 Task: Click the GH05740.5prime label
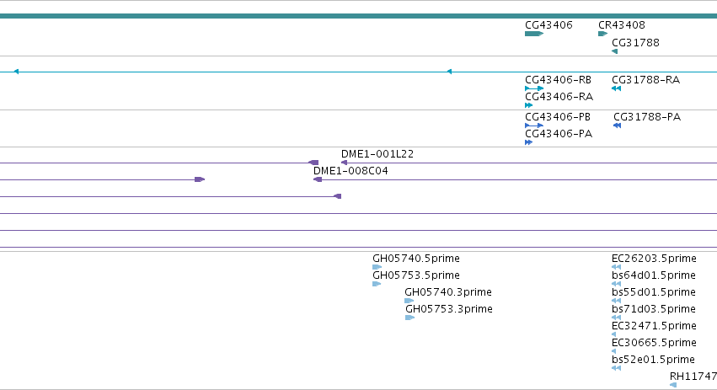(416, 259)
